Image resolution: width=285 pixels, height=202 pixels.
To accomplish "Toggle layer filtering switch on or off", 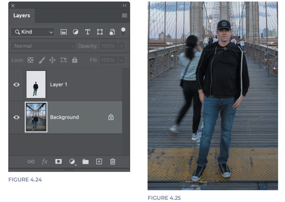I will tap(123, 32).
